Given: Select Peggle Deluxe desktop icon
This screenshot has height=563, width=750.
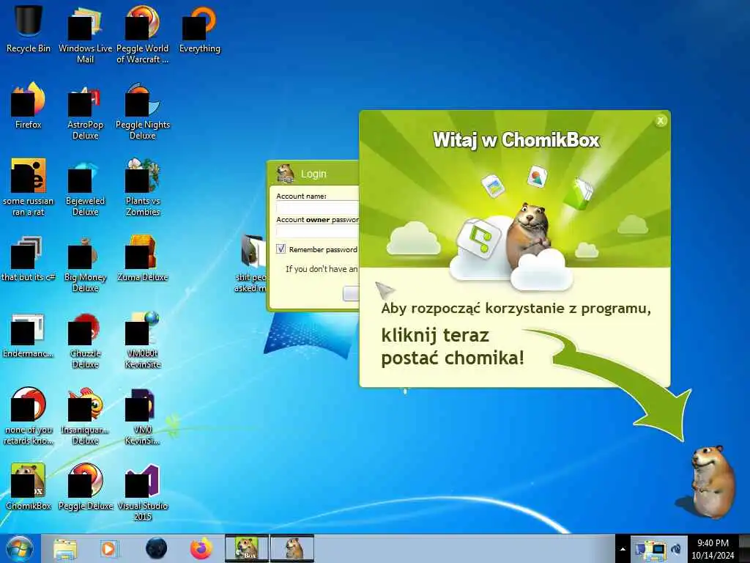Looking at the screenshot, I should [85, 487].
